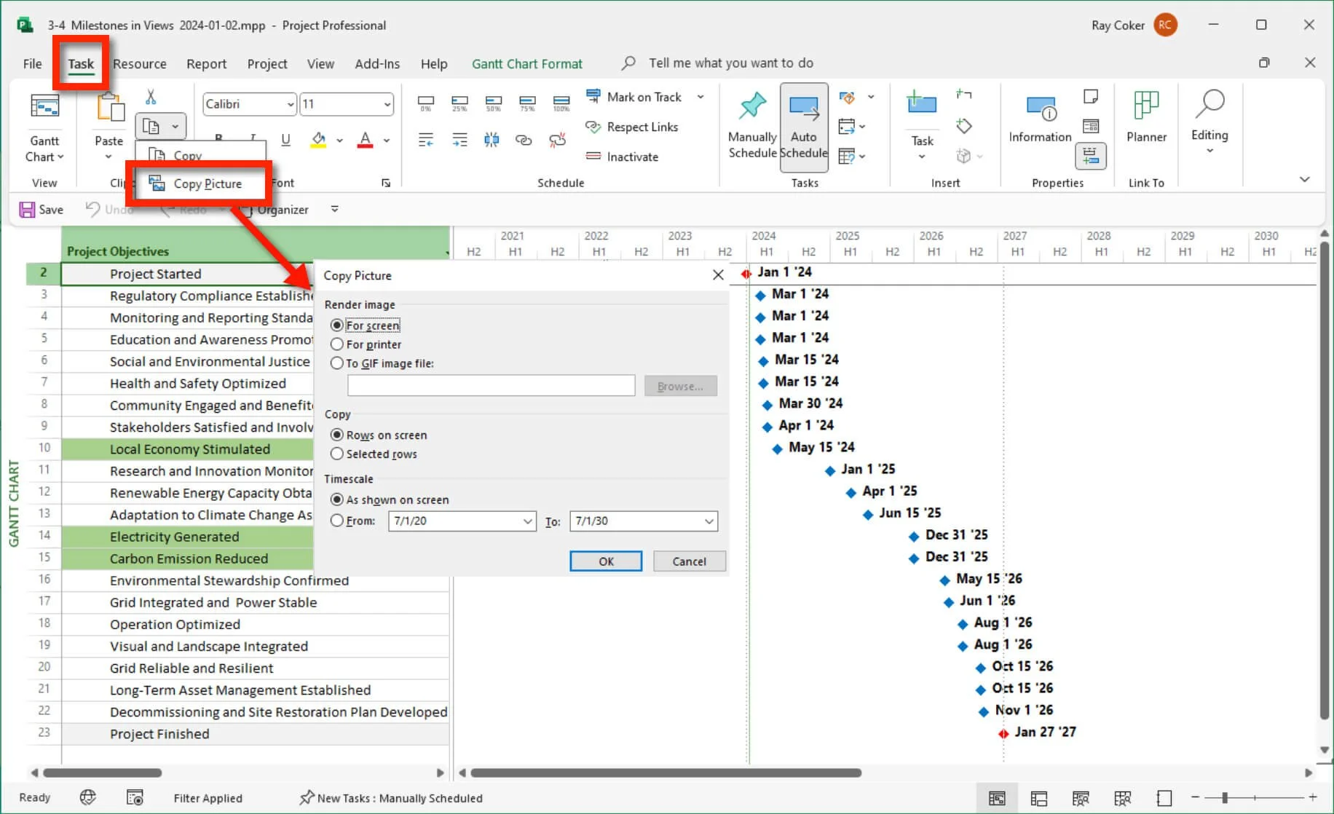This screenshot has width=1334, height=814.
Task: Link the selected tasks
Action: point(524,139)
